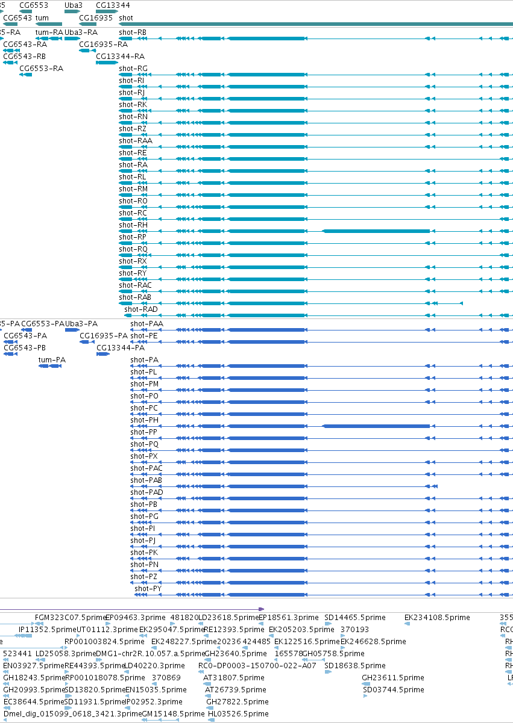Select the CG13344 gene label

pyautogui.click(x=113, y=5)
